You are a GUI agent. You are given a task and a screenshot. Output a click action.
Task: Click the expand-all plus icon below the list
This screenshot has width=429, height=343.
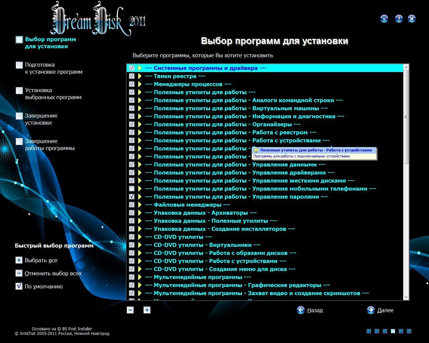coord(147,310)
